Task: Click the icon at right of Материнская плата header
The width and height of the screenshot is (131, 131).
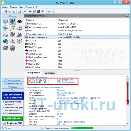Action: pyautogui.click(x=128, y=16)
